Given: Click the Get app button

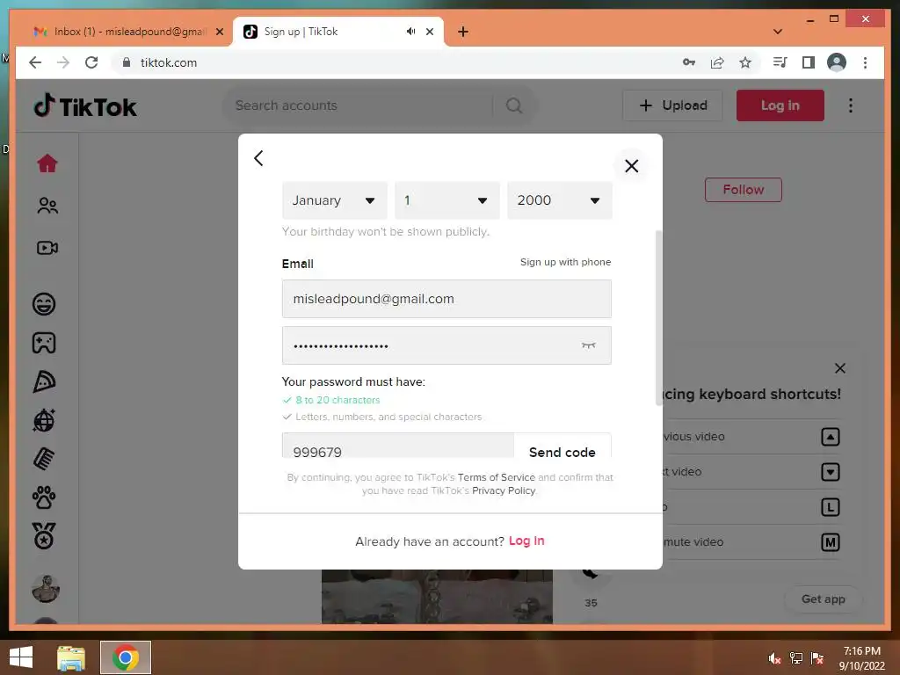Looking at the screenshot, I should pyautogui.click(x=823, y=599).
